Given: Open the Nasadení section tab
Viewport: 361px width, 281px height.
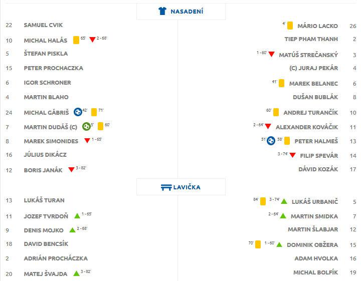Looking at the screenshot, I should 181,11.
